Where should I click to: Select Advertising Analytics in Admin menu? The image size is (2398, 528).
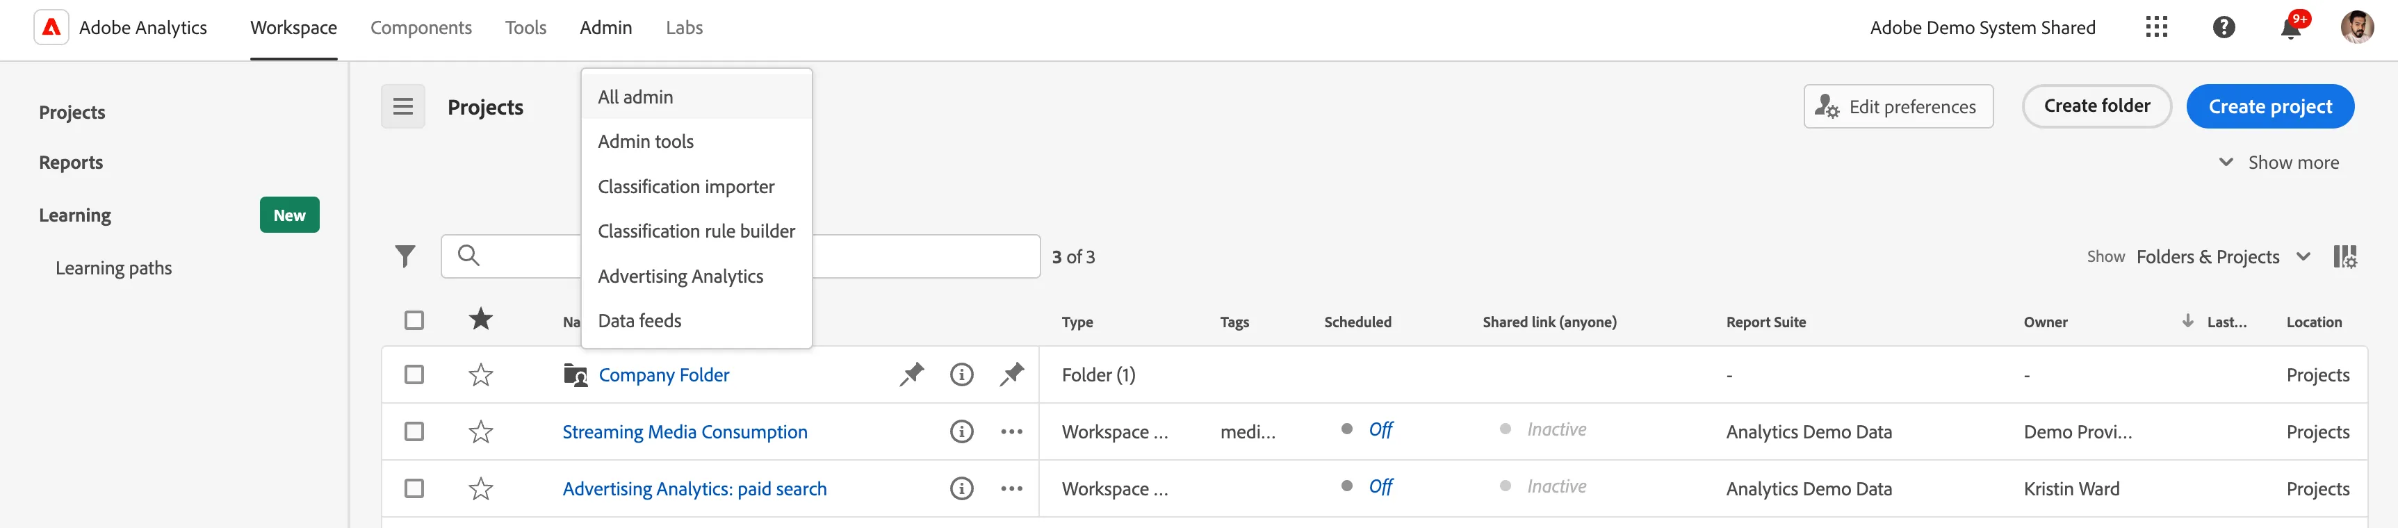click(x=696, y=276)
